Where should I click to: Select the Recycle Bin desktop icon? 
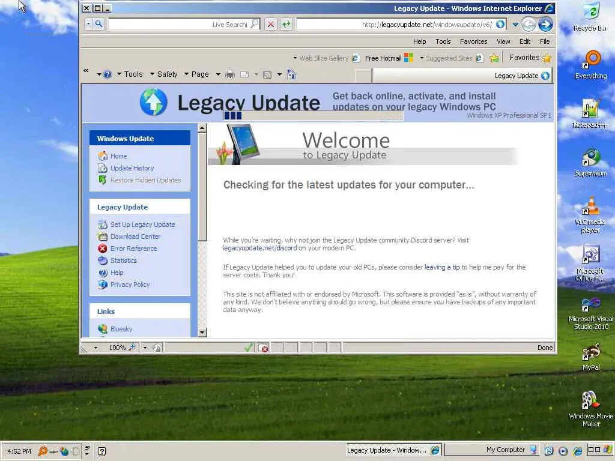(x=590, y=17)
